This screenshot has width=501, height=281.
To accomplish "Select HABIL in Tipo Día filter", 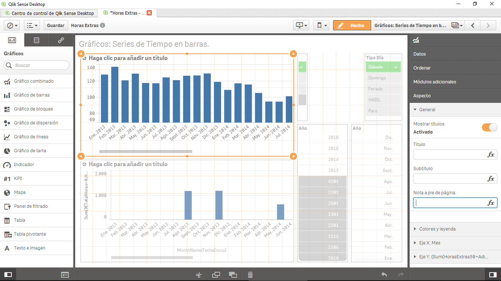I will pos(383,100).
